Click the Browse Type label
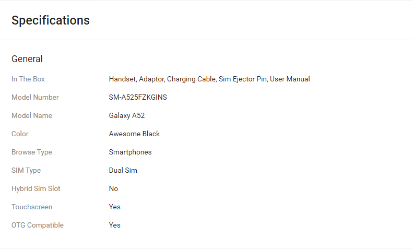 pyautogui.click(x=32, y=152)
